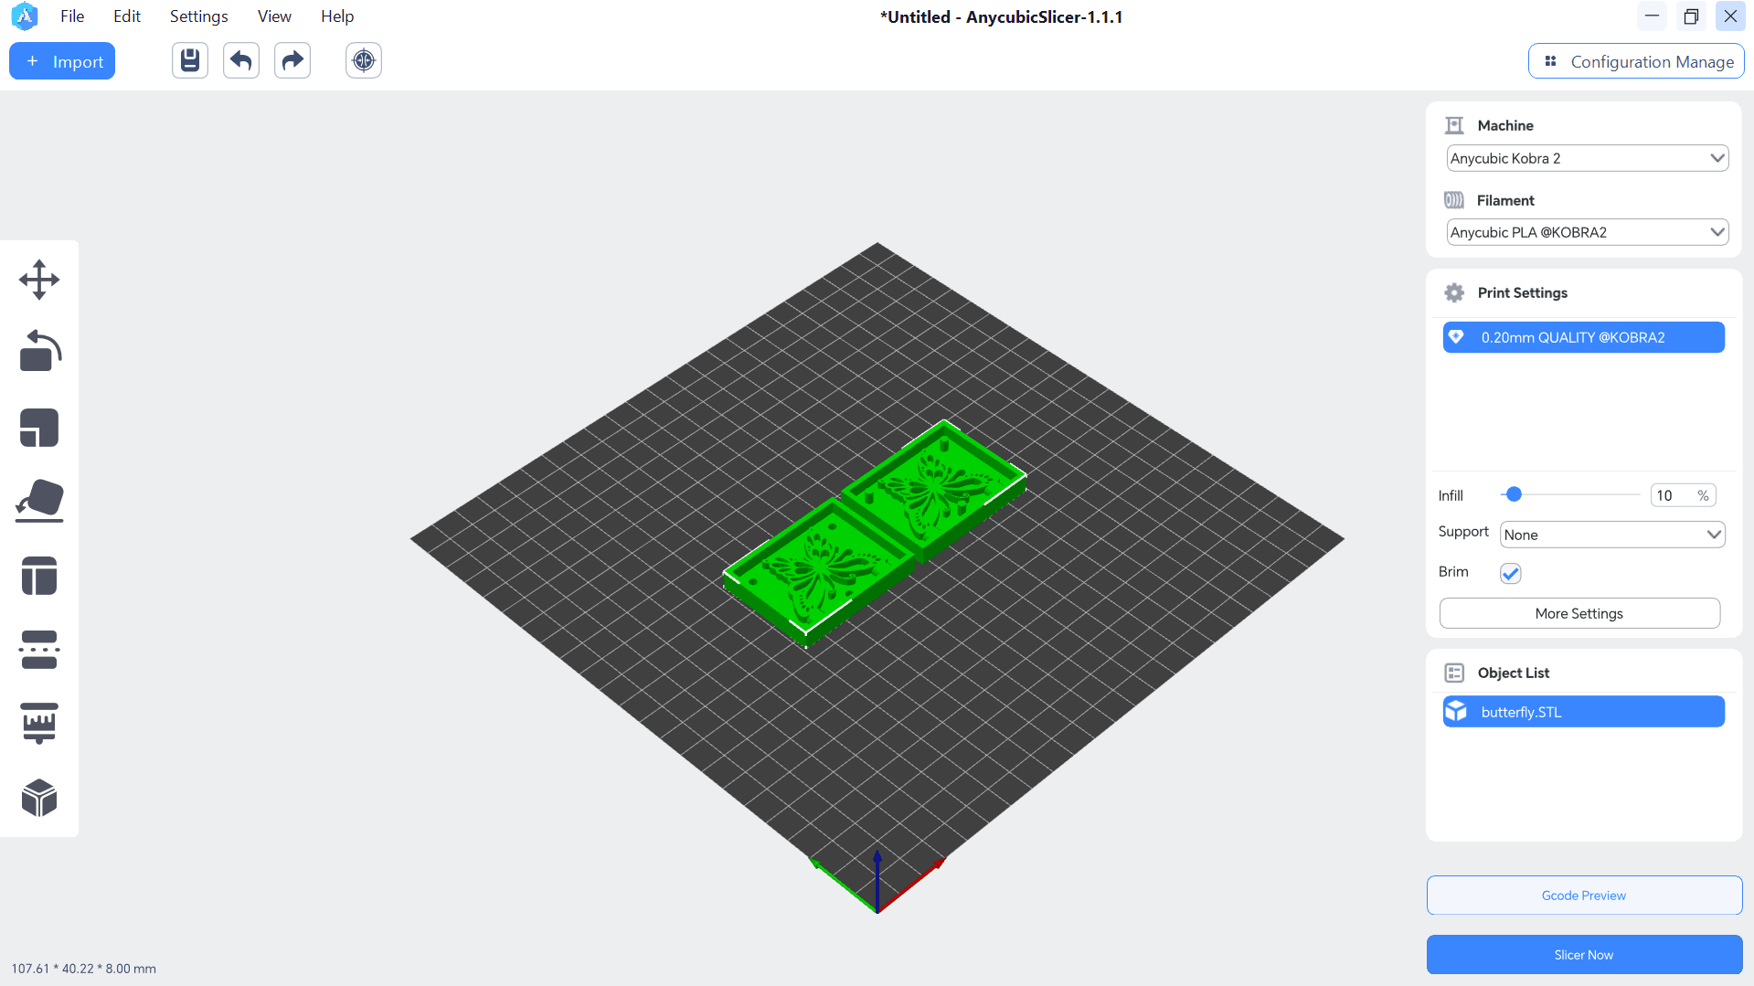Open the 3D cube view tool
Image resolution: width=1754 pixels, height=986 pixels.
(x=39, y=798)
